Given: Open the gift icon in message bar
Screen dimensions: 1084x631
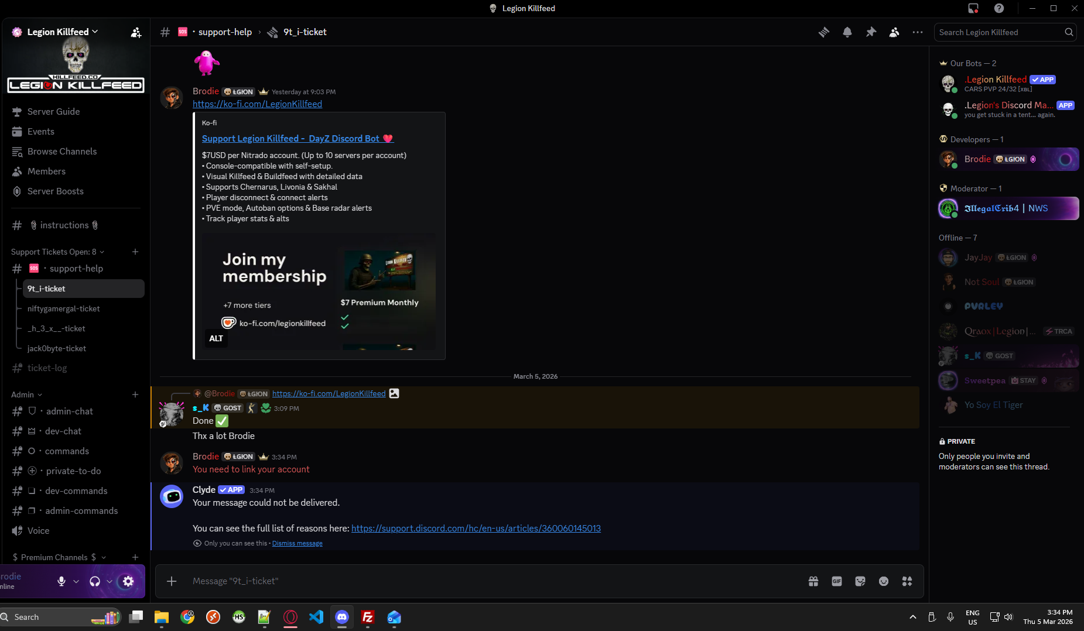Looking at the screenshot, I should pos(813,581).
